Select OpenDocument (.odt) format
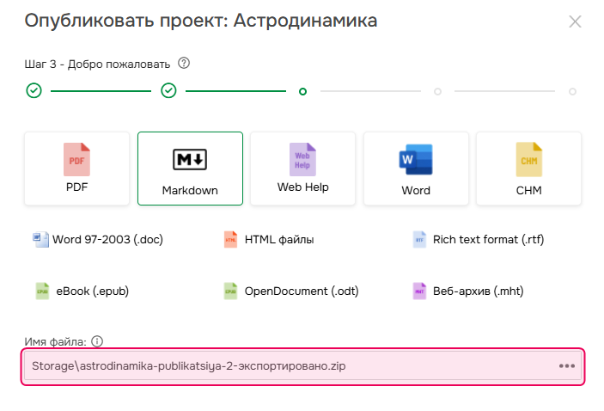The image size is (604, 411). [x=291, y=291]
